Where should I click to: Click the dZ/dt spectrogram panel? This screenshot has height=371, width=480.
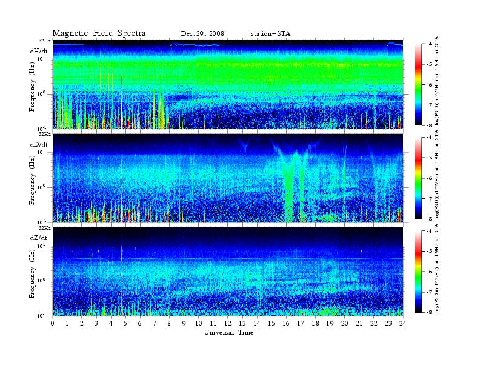228,271
